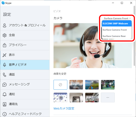
Task: Click the contact book icon for 連絡先
Action: (5, 104)
